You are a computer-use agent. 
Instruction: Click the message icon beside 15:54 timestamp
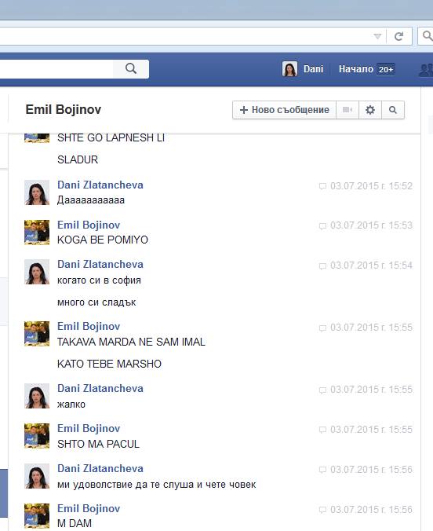322,265
